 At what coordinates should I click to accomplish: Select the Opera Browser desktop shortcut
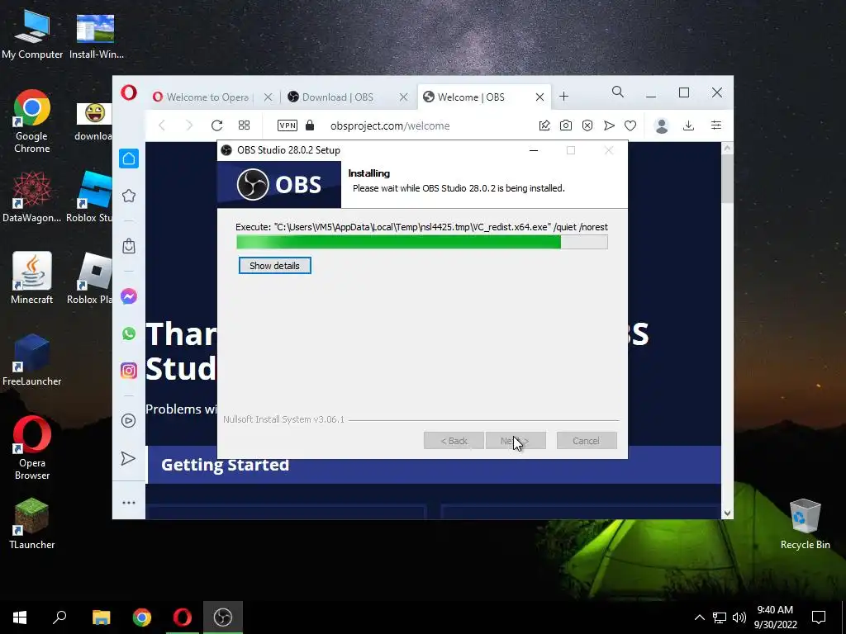pyautogui.click(x=32, y=447)
